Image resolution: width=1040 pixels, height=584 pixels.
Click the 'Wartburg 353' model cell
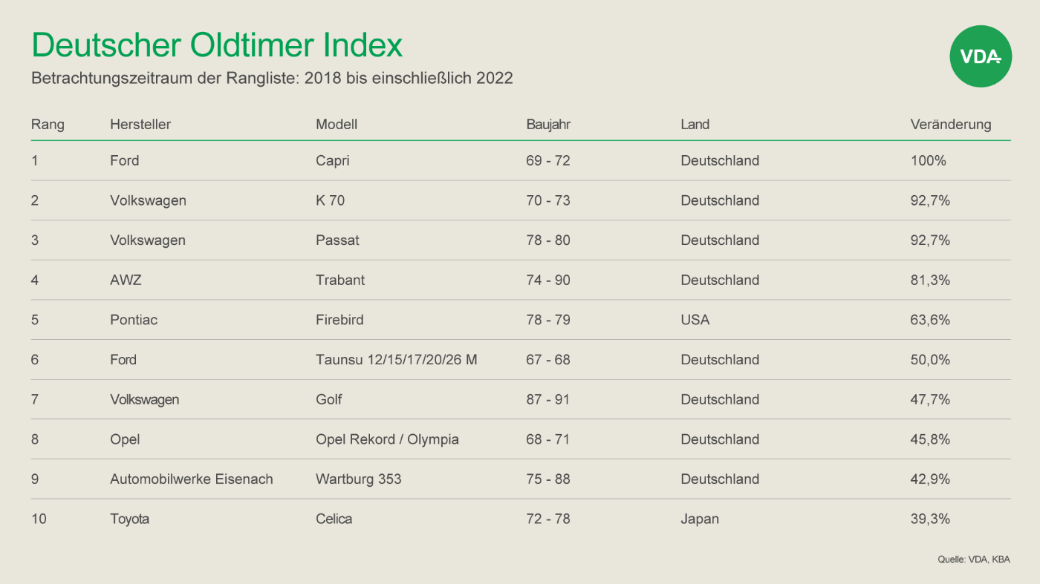359,479
